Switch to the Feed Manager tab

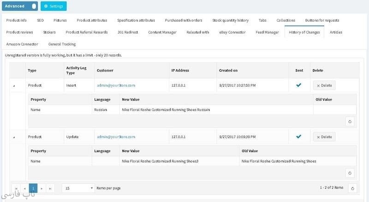click(x=267, y=32)
